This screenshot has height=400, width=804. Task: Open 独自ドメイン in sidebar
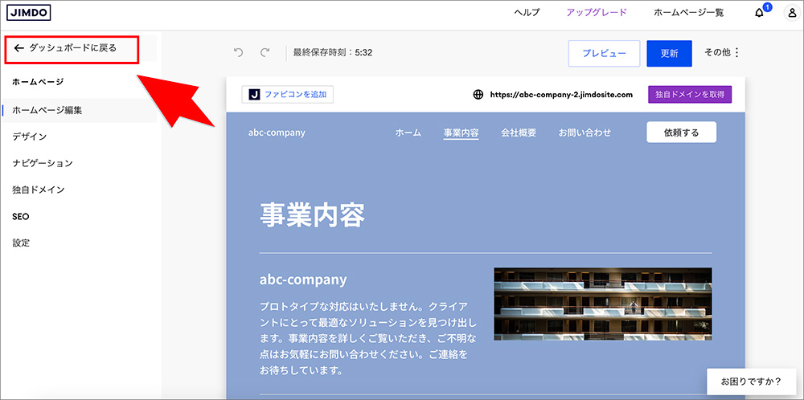39,190
